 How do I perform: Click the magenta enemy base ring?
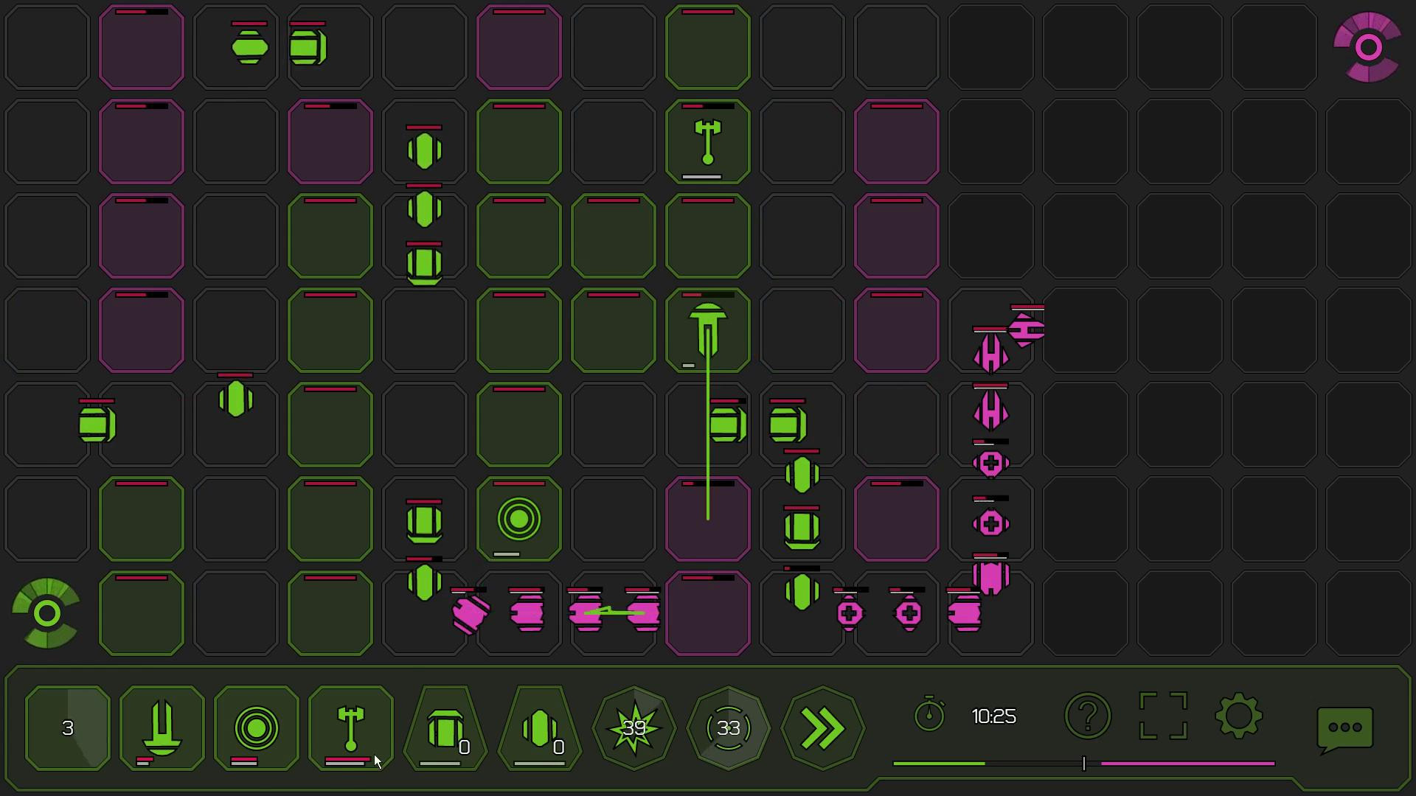coord(1368,47)
